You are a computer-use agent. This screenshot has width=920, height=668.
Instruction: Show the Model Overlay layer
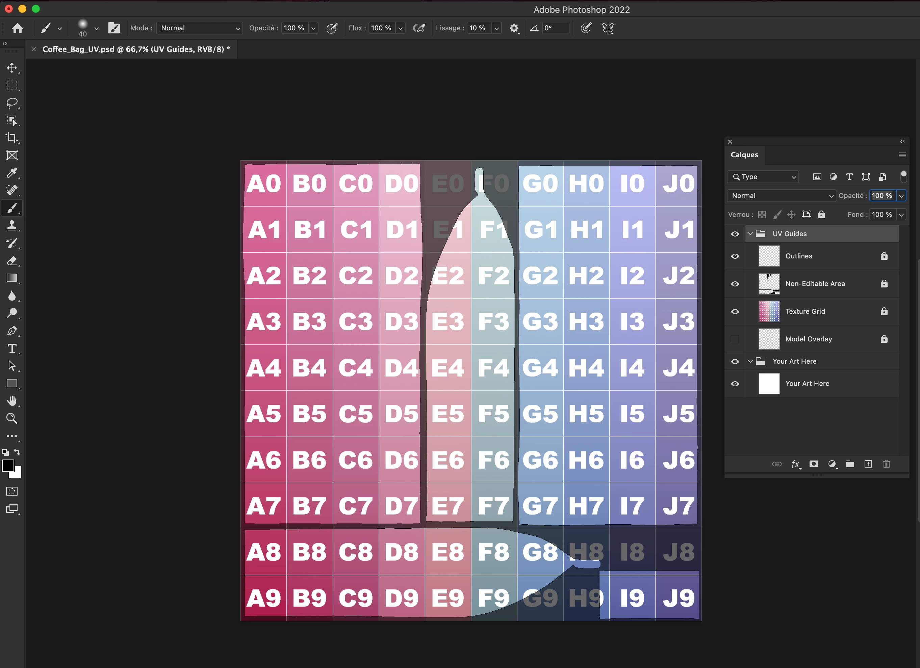pos(735,339)
